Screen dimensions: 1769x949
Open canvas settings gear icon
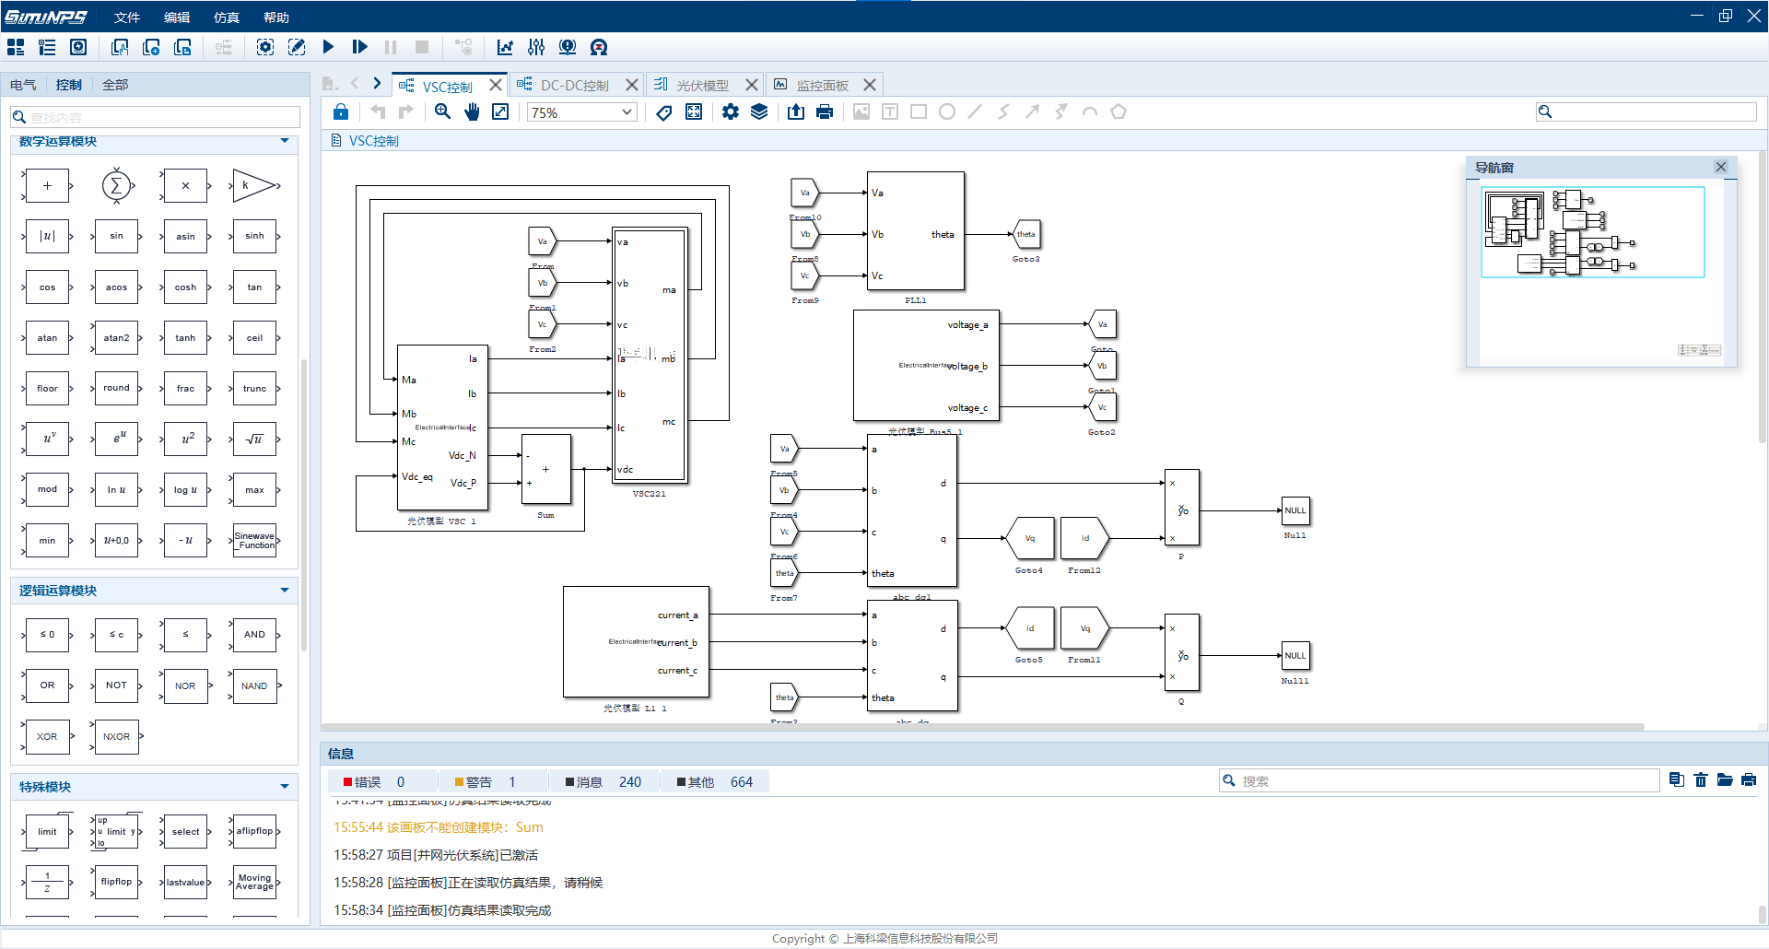731,111
